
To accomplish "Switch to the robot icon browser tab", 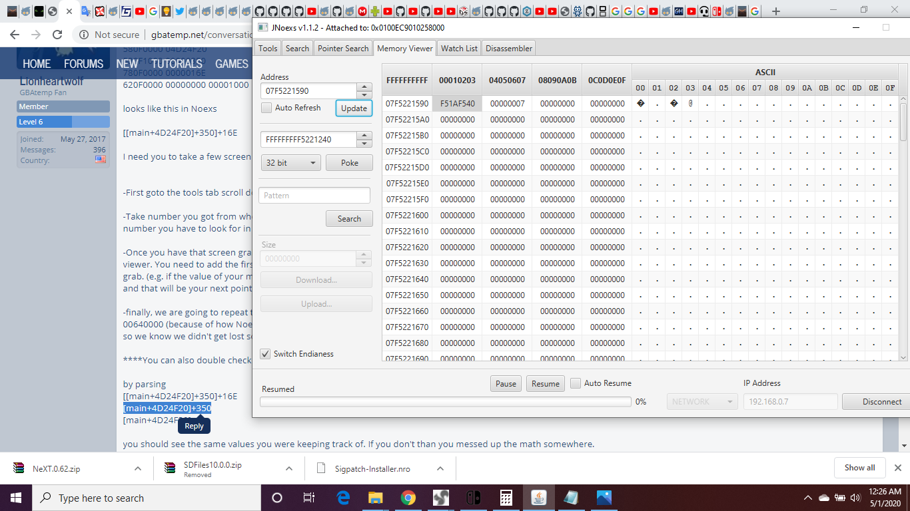I will [577, 11].
